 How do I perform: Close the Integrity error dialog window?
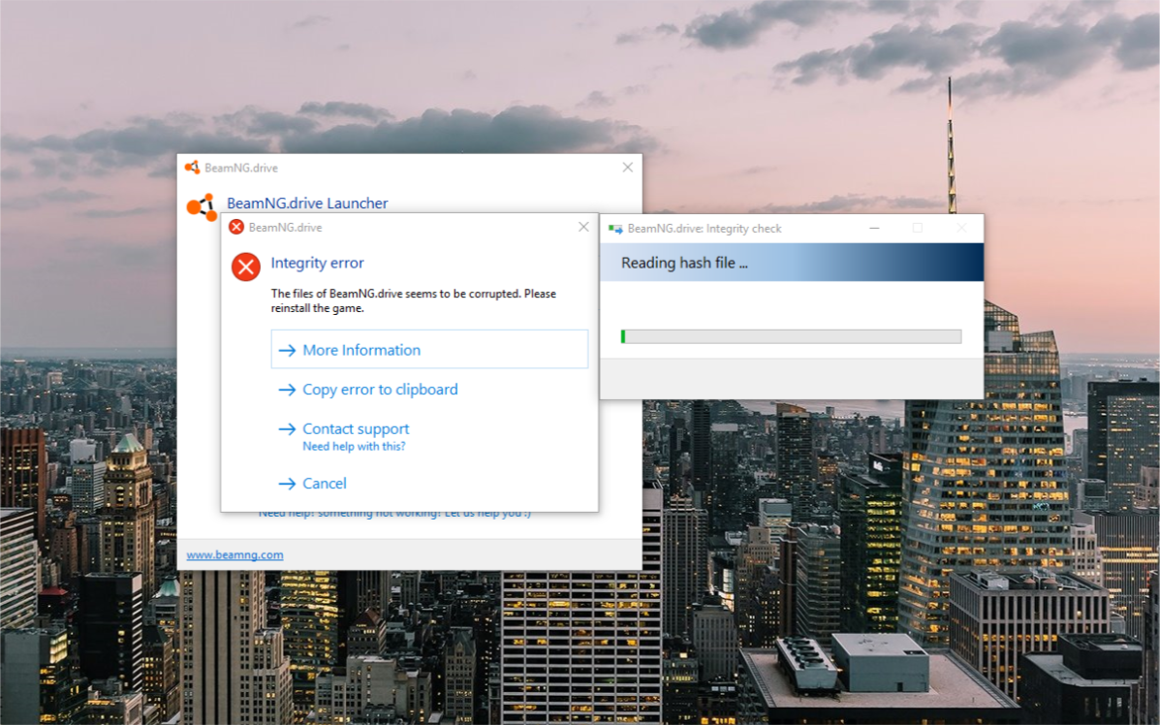583,227
